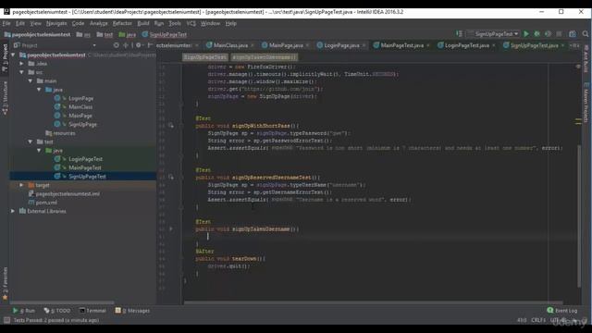
Task: Open Project panel settings gear
Action: coord(139,45)
